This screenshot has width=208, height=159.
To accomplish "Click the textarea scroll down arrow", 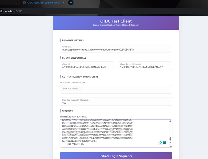I will click(x=170, y=143).
